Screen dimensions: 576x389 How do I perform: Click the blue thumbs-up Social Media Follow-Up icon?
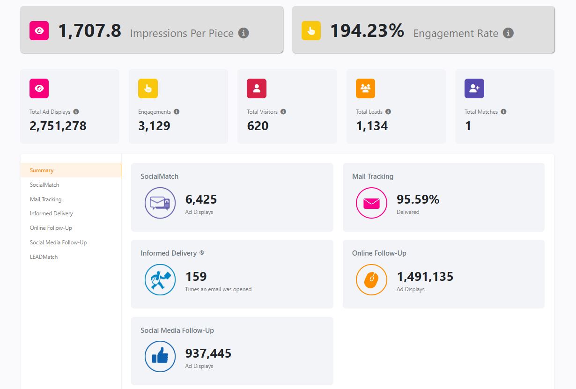point(159,356)
